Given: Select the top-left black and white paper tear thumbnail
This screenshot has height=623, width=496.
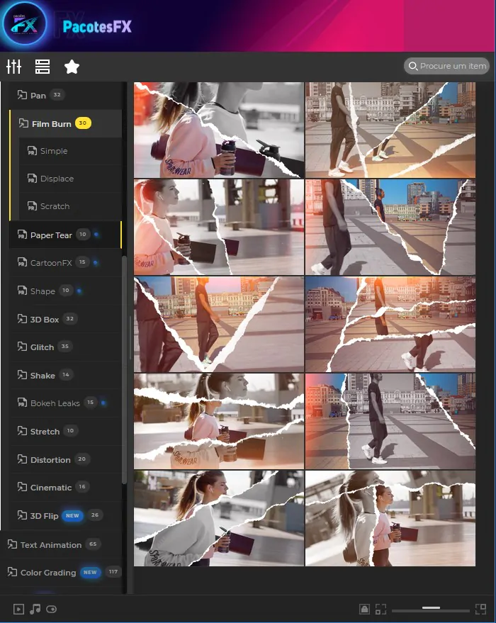Looking at the screenshot, I should tap(218, 130).
